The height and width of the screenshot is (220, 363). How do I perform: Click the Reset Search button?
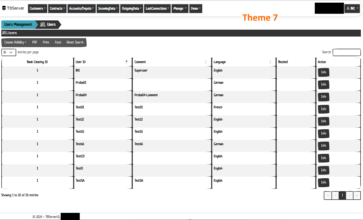75,42
